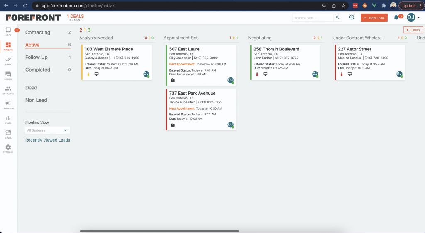The width and height of the screenshot is (425, 233).
Task: Open the Filters button
Action: point(413,30)
